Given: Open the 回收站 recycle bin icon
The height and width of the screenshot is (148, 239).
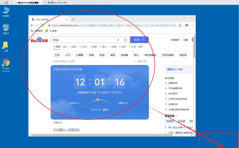Looking at the screenshot, I should [6, 29].
